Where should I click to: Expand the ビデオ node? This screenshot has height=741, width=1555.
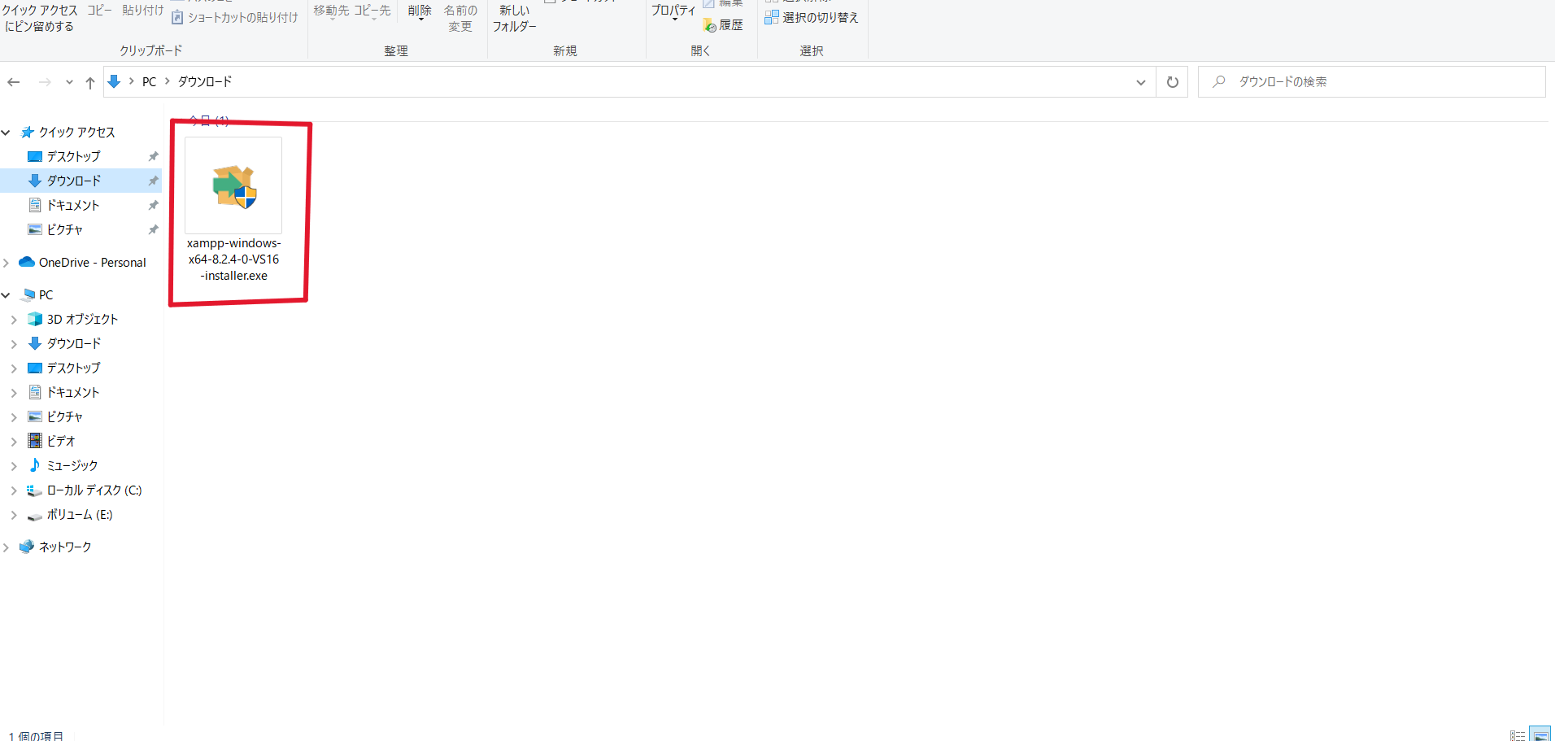[x=14, y=442]
